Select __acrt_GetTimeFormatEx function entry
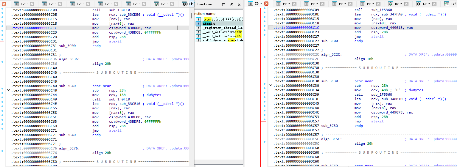The width and height of the screenshot is (457, 167). point(222,36)
